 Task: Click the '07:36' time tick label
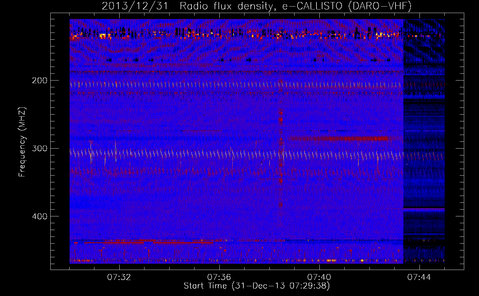point(219,277)
